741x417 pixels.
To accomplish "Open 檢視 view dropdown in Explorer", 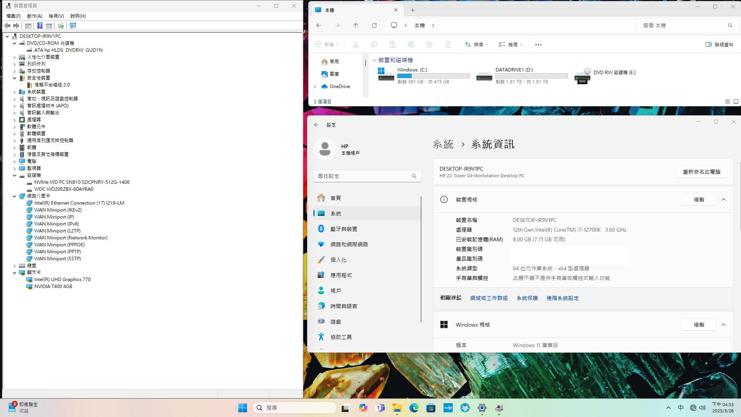I will 510,45.
